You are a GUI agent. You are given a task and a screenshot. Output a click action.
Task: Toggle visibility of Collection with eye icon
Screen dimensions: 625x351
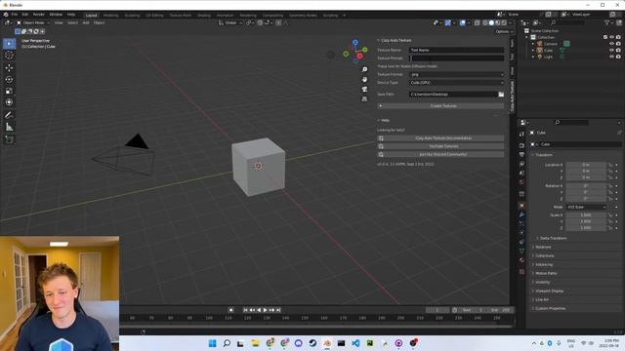click(x=611, y=37)
